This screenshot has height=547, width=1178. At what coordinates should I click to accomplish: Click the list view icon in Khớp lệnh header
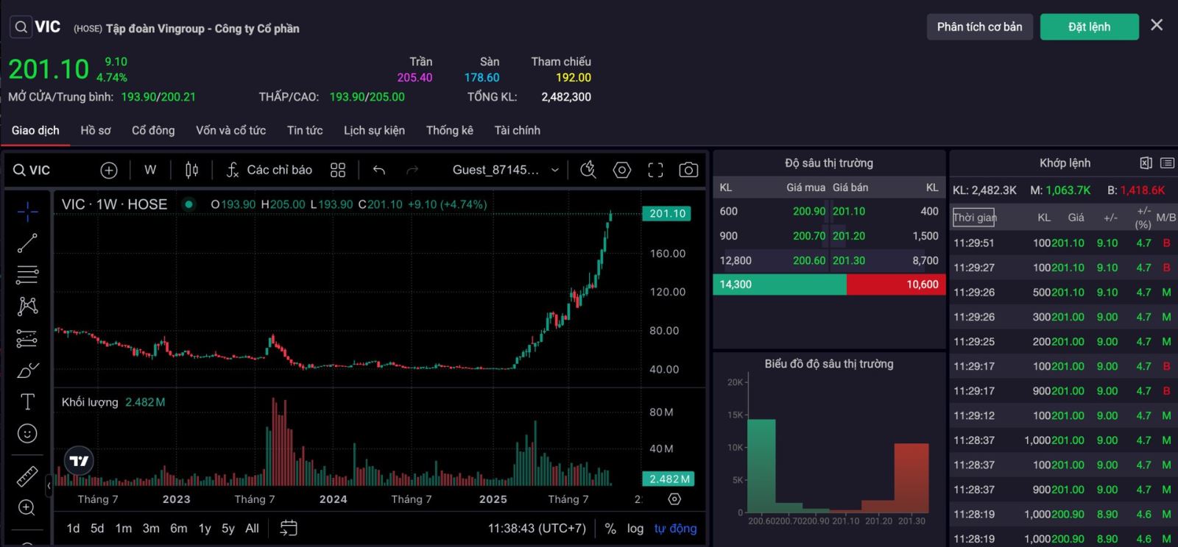[x=1167, y=163]
